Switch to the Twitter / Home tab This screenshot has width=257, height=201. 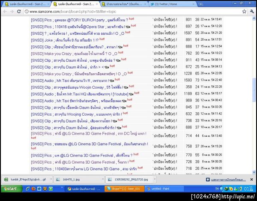tap(172, 4)
